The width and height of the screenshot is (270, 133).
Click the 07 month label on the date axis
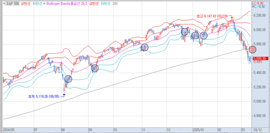click(x=36, y=130)
